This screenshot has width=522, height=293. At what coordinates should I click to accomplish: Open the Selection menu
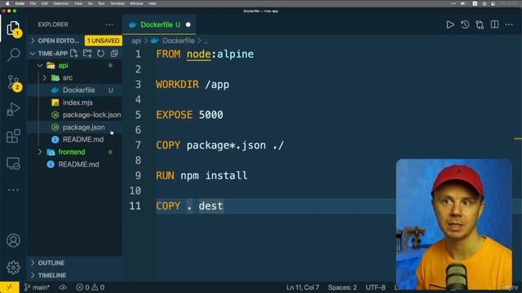click(x=61, y=3)
